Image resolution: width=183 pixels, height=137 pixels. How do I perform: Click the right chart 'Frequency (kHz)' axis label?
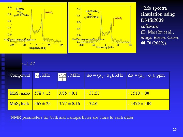pos(105,47)
